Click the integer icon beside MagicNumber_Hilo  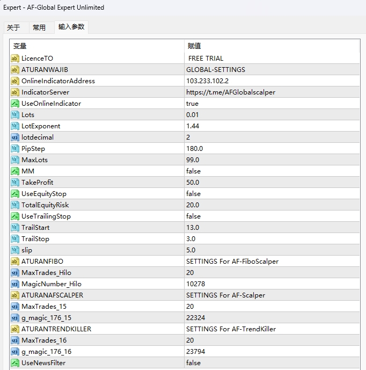[x=15, y=284]
